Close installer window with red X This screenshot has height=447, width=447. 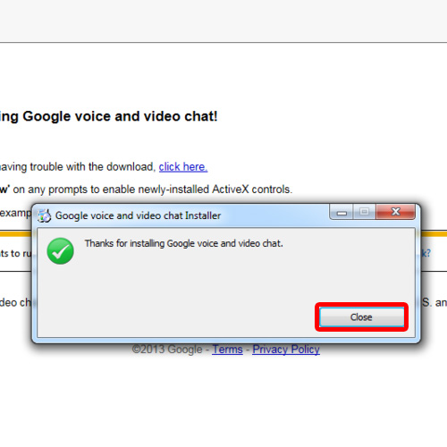pyautogui.click(x=395, y=212)
